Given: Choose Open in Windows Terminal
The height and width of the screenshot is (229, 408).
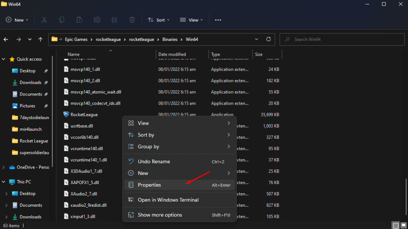Looking at the screenshot, I should pos(179,200).
